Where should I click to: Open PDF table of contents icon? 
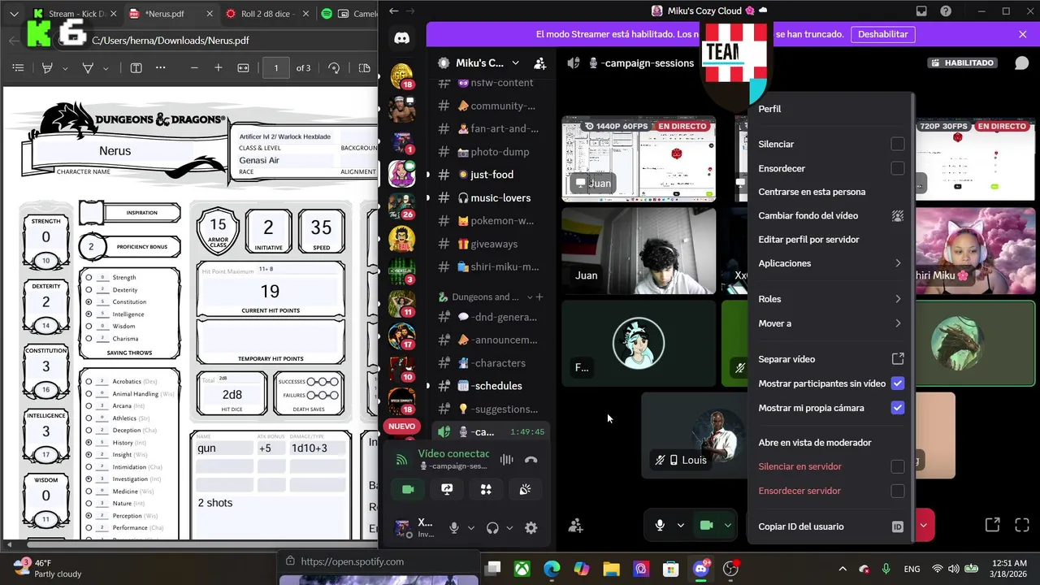[18, 68]
